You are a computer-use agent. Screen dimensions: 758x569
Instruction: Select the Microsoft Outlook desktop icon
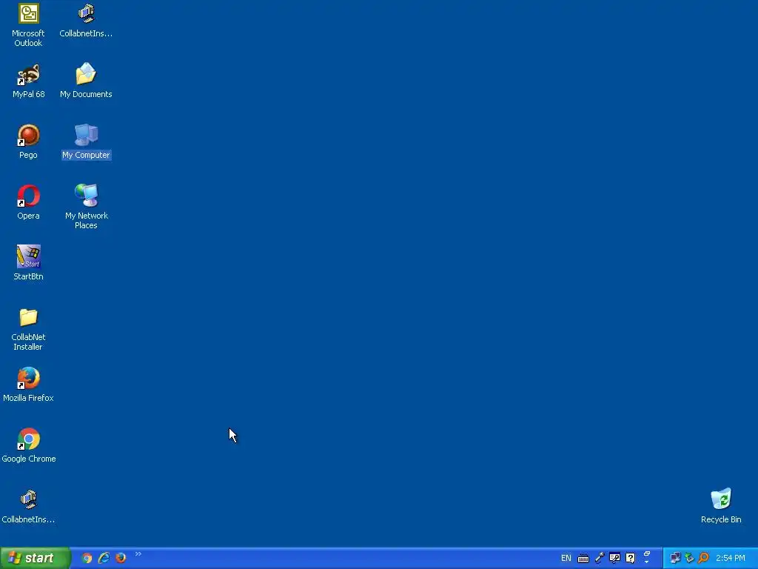[28, 25]
